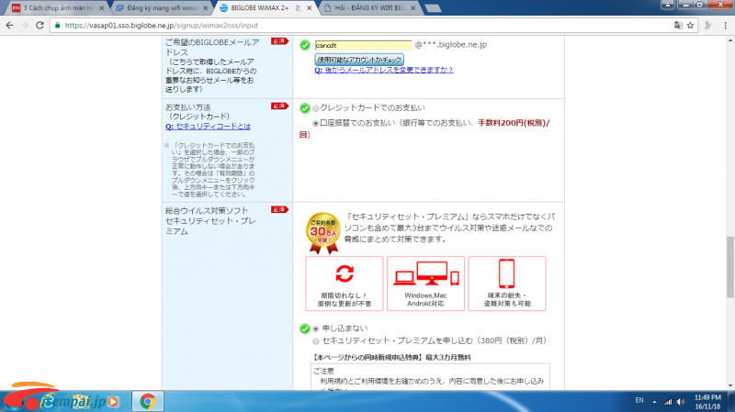
Task: Click the scrollbar up arrow
Action: tap(730, 40)
